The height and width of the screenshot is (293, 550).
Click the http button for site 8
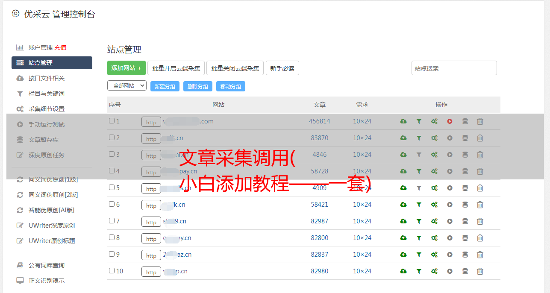click(x=151, y=239)
